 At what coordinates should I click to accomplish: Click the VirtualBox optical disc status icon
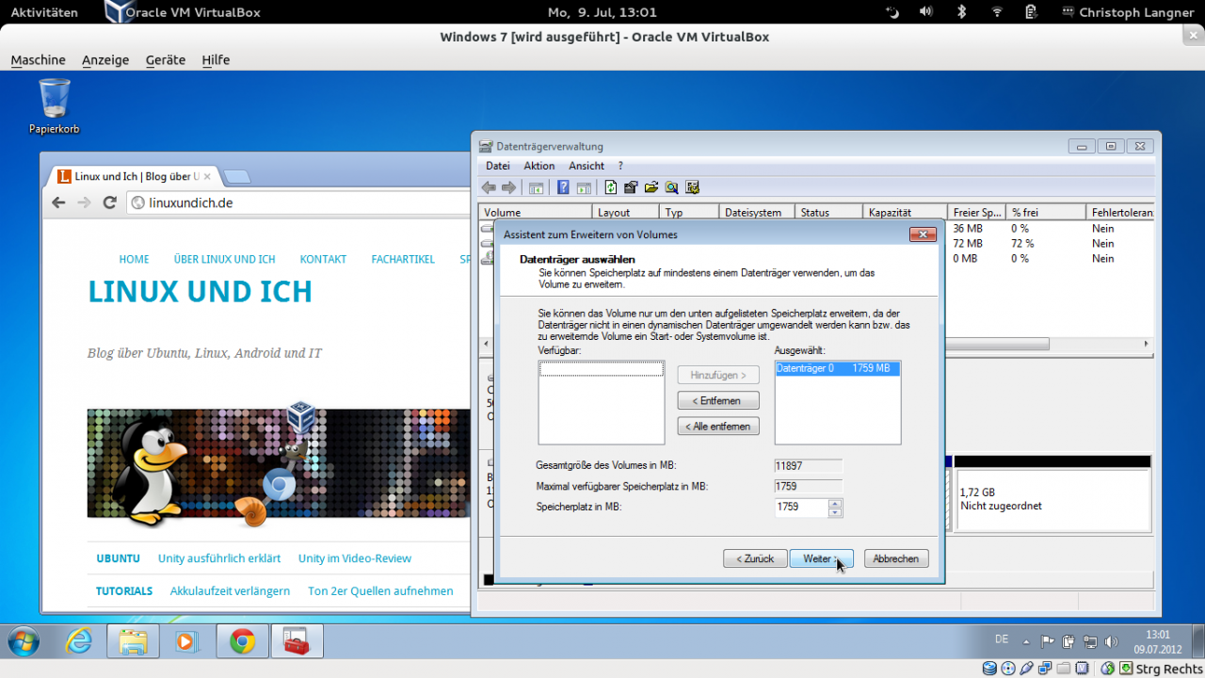tap(1007, 669)
